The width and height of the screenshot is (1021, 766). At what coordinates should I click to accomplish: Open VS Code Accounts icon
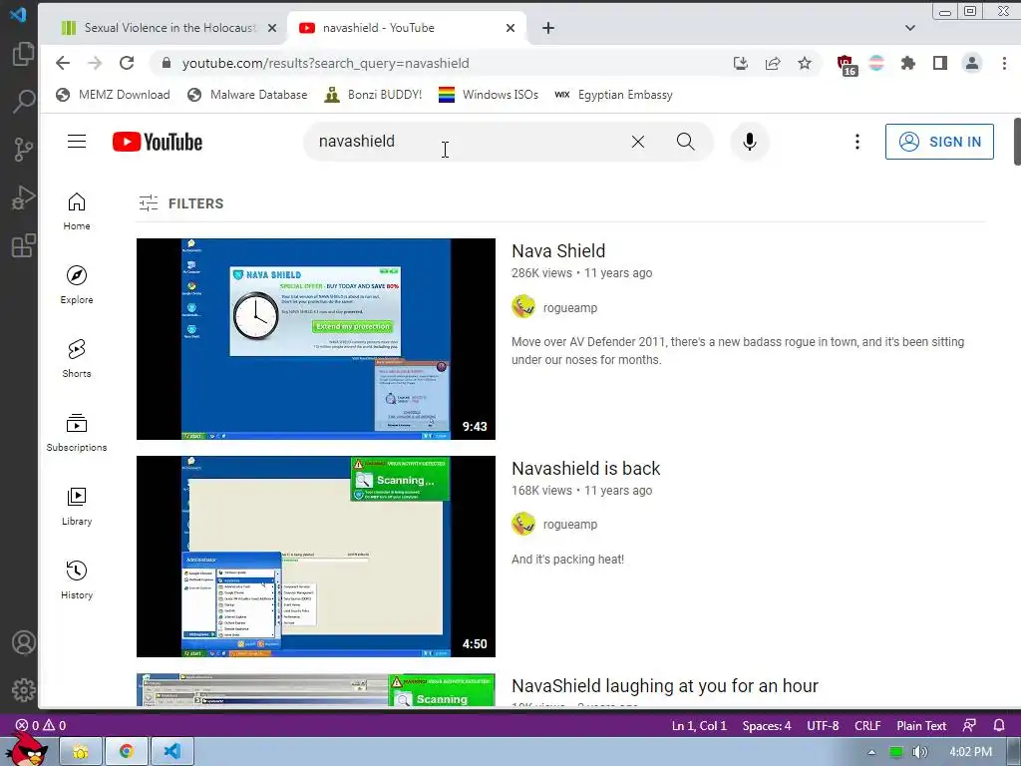tap(24, 642)
